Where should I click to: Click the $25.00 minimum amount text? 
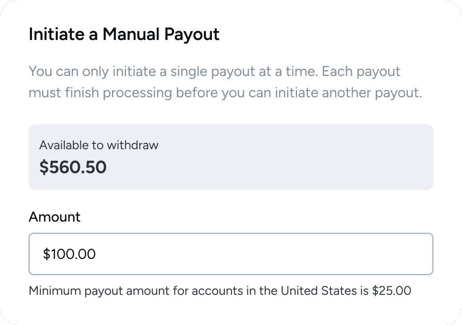(x=391, y=291)
